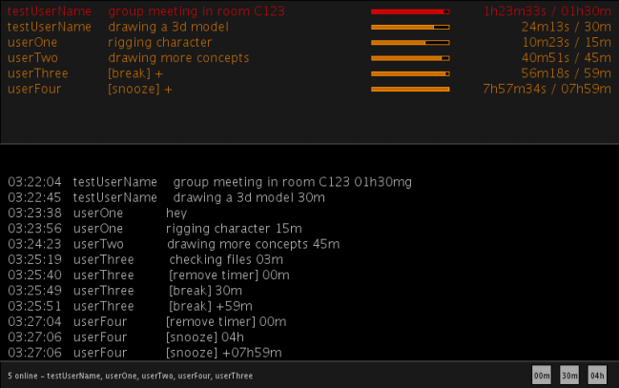Click the 00m timer button
The width and height of the screenshot is (619, 388).
pyautogui.click(x=542, y=376)
